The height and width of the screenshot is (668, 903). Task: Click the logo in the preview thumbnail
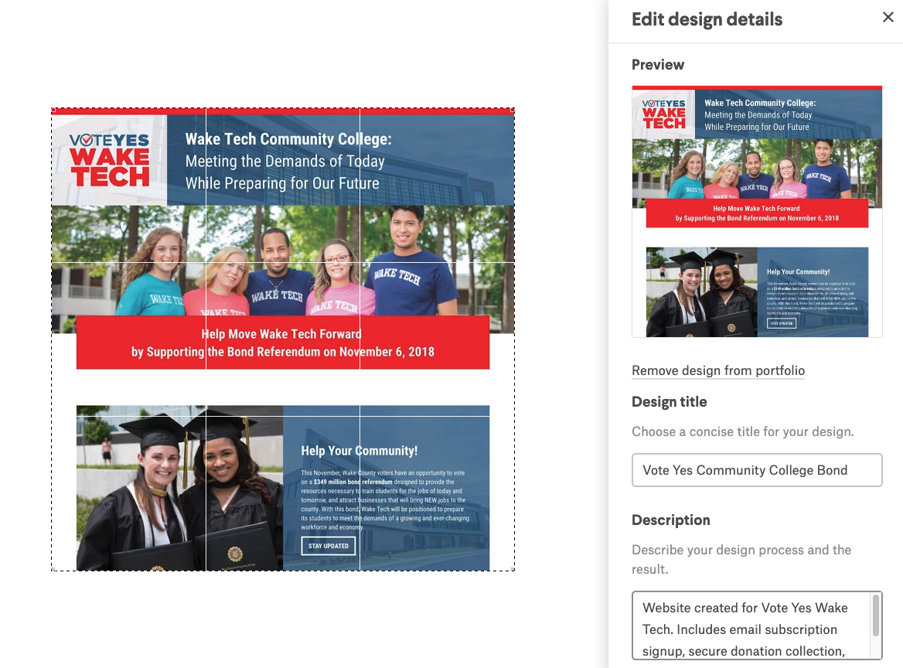(x=664, y=114)
